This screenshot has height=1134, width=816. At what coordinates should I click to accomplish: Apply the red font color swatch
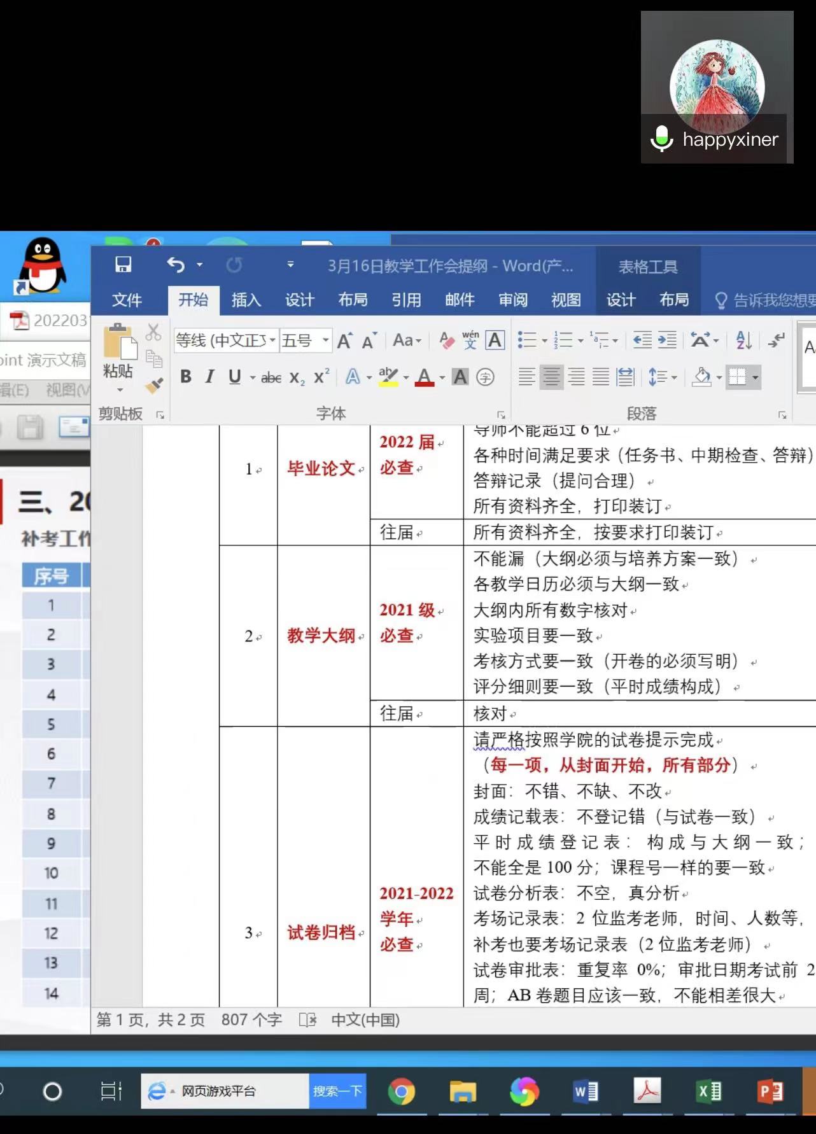click(424, 378)
